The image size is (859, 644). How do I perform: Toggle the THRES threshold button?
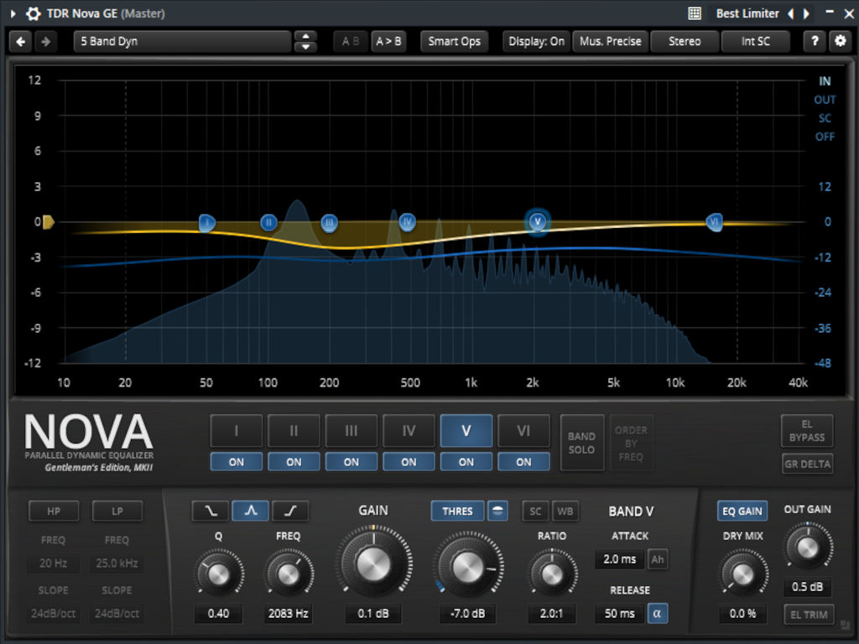click(457, 511)
